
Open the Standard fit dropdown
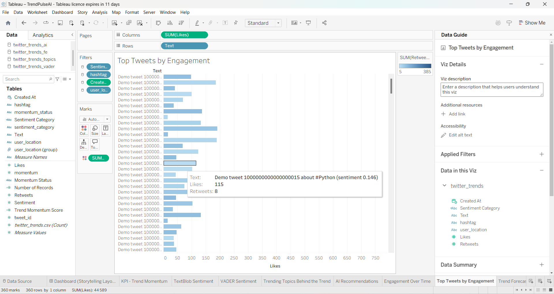pos(263,23)
